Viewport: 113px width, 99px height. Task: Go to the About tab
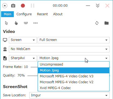[58, 14]
